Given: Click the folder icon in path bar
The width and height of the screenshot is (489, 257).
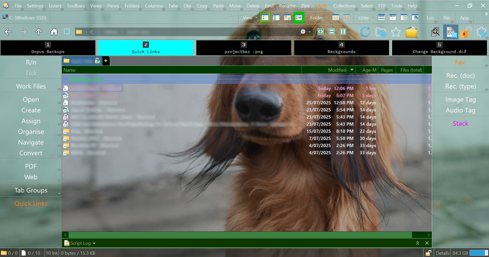Looking at the screenshot, I should (x=79, y=32).
